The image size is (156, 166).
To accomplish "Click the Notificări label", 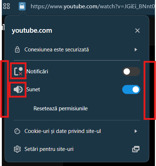I will click(x=37, y=72).
